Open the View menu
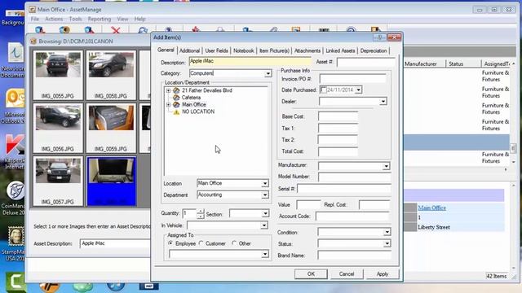 click(x=122, y=19)
